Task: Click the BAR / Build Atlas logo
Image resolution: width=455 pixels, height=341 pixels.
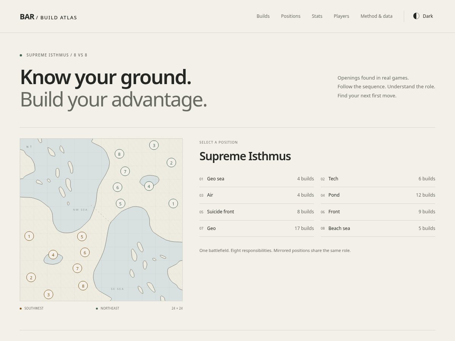Action: (x=49, y=17)
